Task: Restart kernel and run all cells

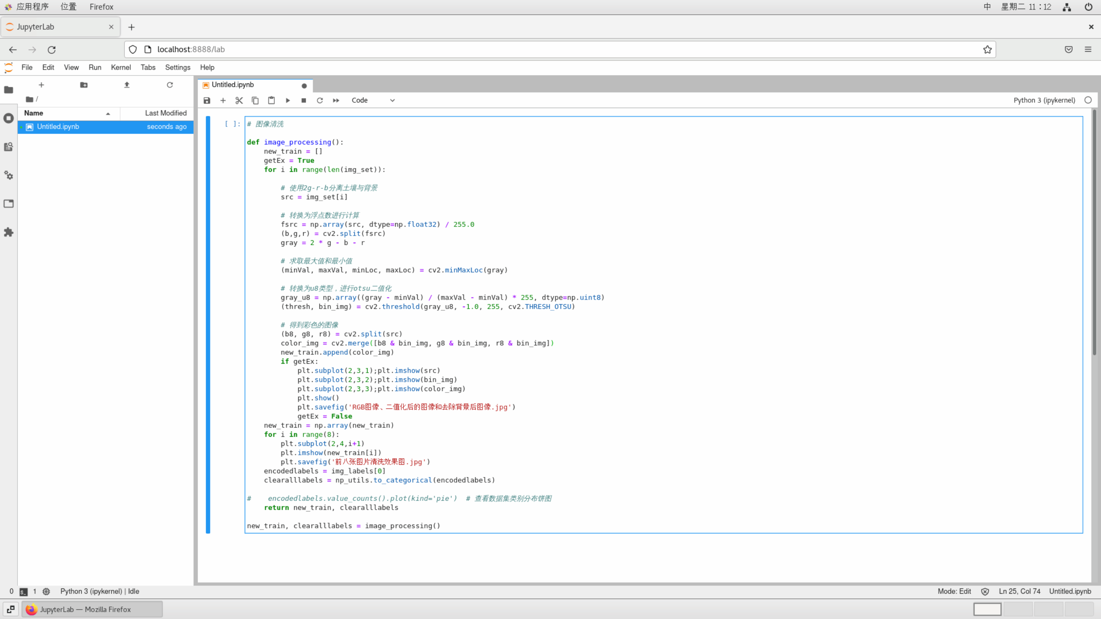Action: (336, 100)
